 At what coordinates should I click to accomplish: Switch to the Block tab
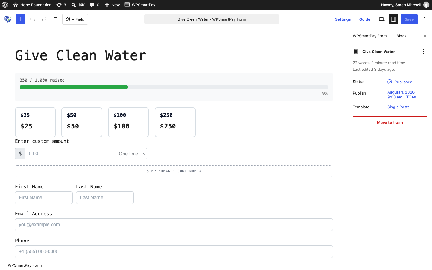point(401,36)
